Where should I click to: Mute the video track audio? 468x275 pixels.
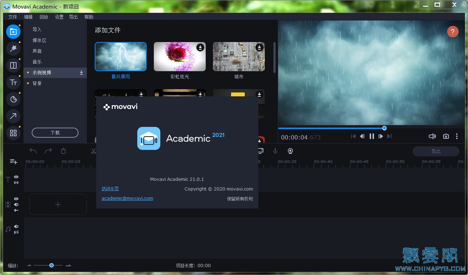[16, 205]
